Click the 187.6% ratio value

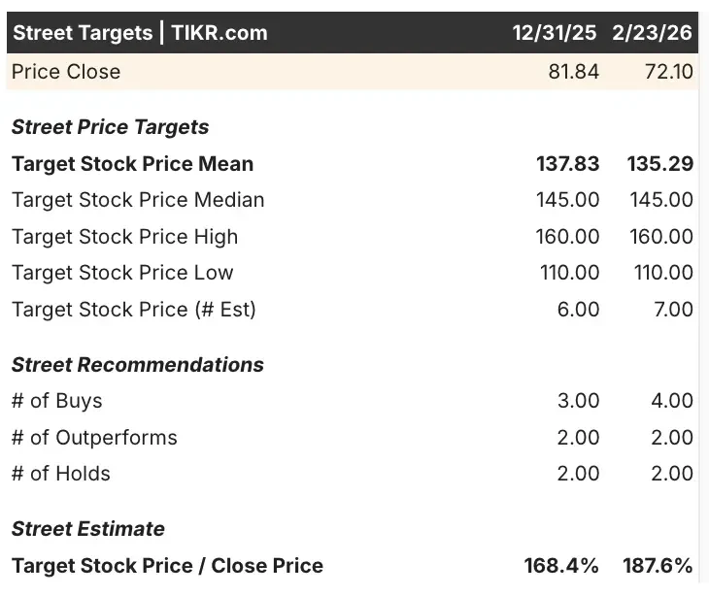(658, 566)
